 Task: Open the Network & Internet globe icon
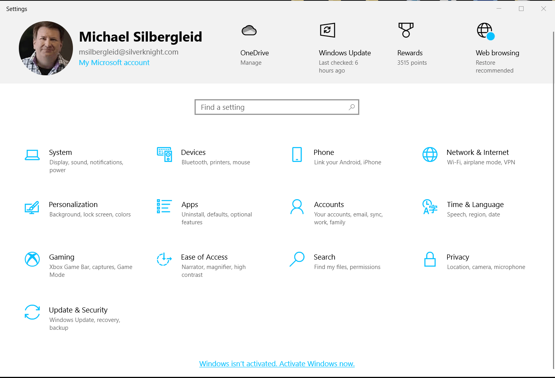[430, 154]
